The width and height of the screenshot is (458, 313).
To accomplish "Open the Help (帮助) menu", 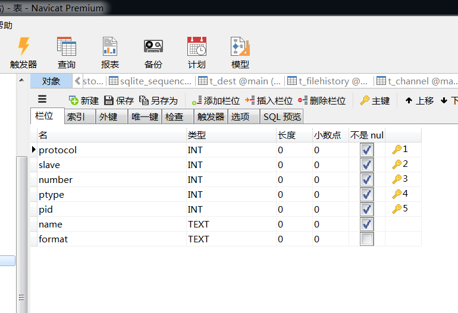I will 6,26.
